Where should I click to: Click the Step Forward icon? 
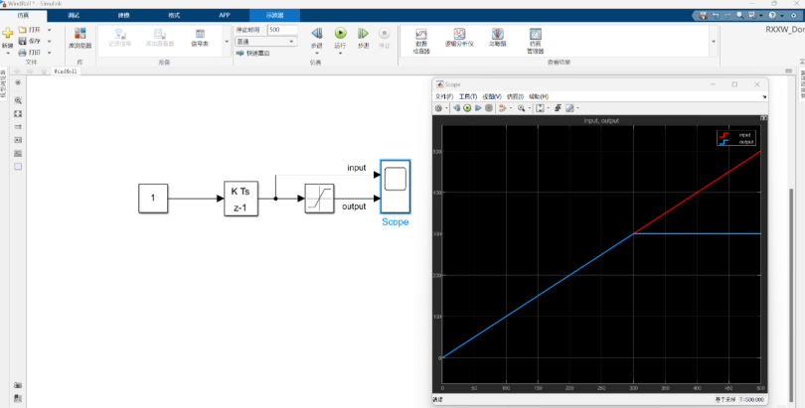click(x=363, y=35)
